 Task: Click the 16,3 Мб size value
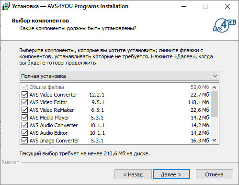200,141
